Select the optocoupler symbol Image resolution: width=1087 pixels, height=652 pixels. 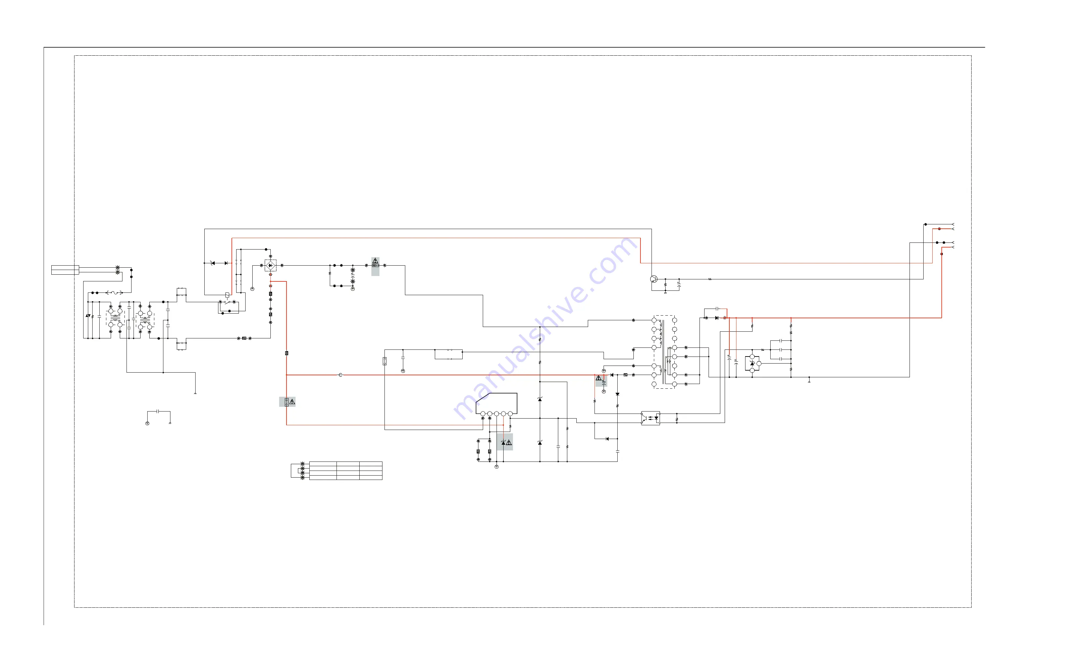pos(650,418)
